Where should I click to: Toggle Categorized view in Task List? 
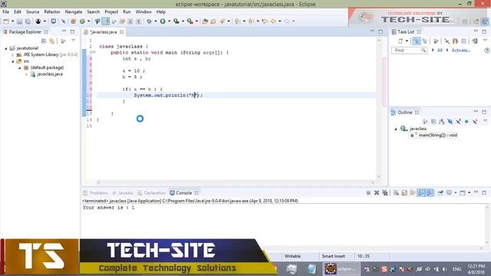(x=416, y=41)
